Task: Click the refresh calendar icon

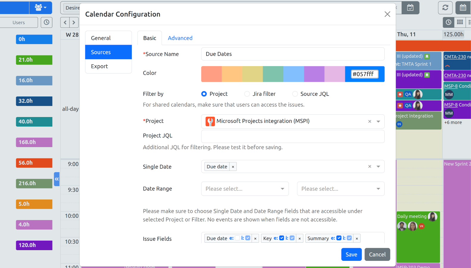Action: pos(445,8)
